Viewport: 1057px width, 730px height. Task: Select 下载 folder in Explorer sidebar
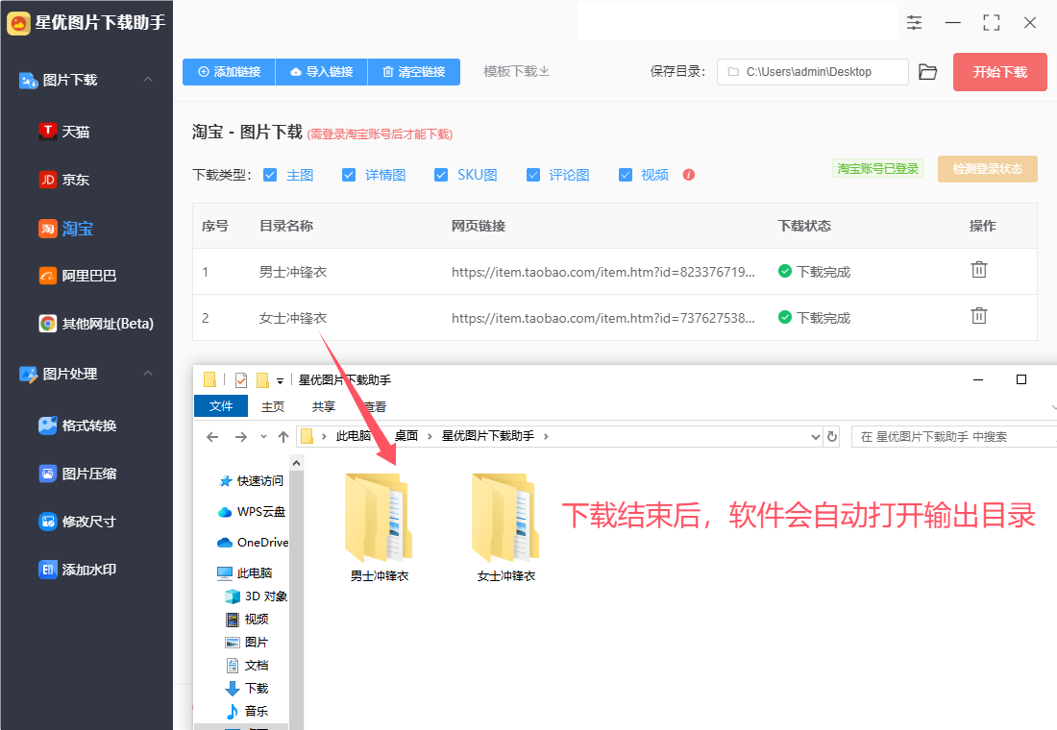pos(247,688)
